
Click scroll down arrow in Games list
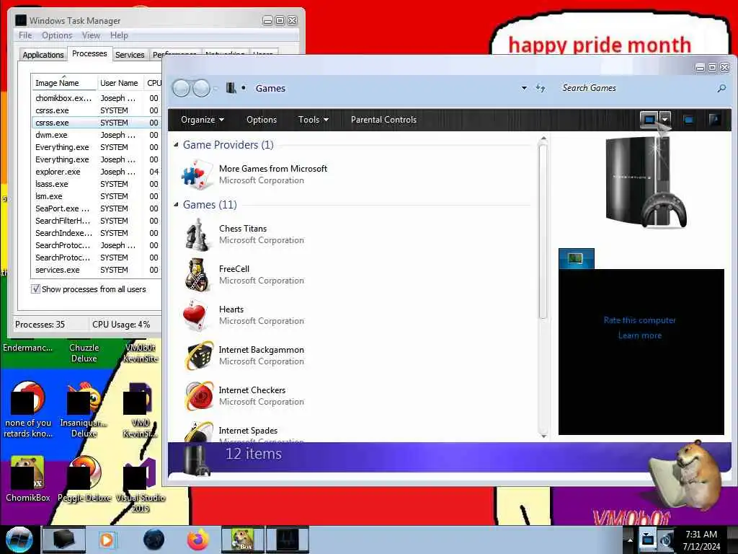click(x=543, y=435)
